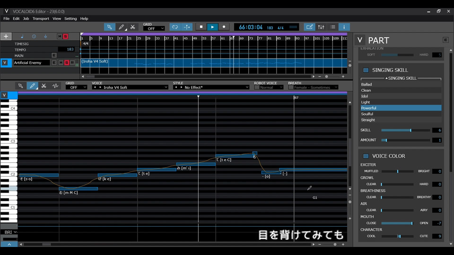Select the arrow tool in the top toolbar

[109, 27]
